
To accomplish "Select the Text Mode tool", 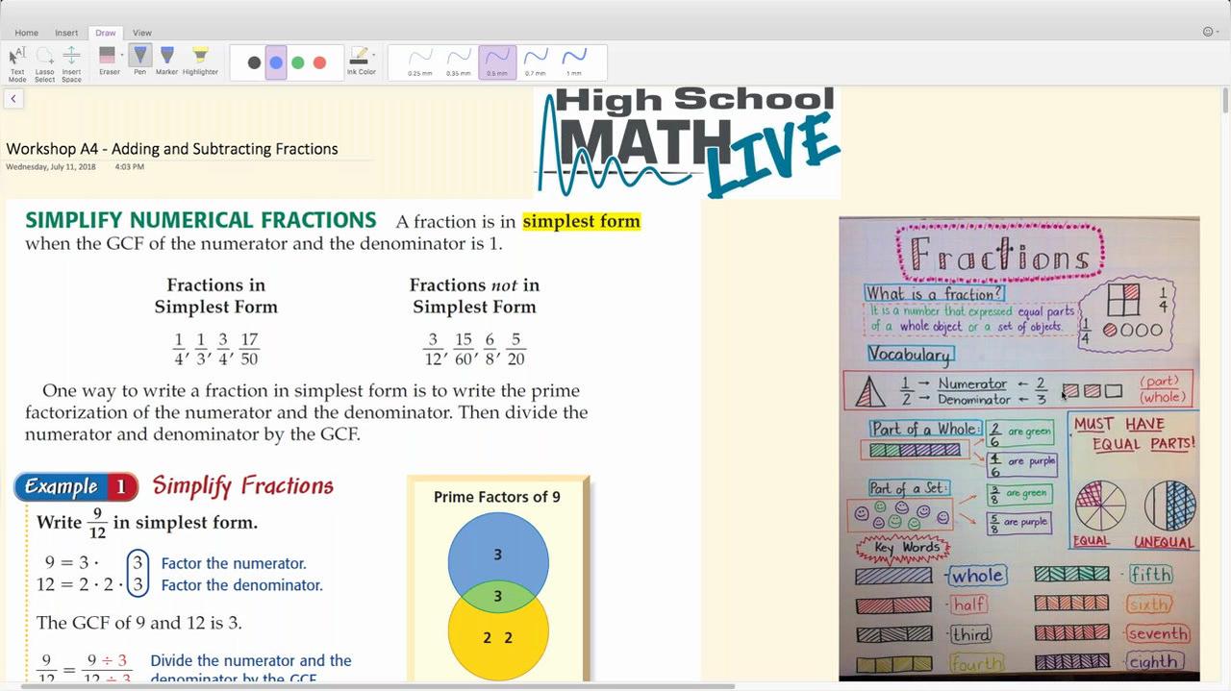I will [x=17, y=62].
